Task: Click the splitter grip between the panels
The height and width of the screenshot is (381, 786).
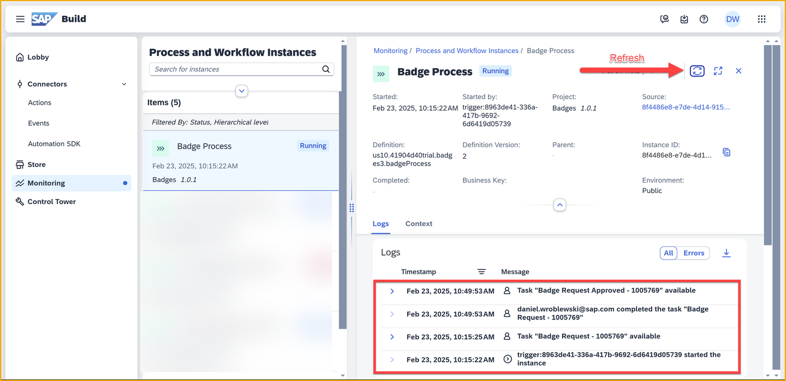Action: (x=352, y=208)
